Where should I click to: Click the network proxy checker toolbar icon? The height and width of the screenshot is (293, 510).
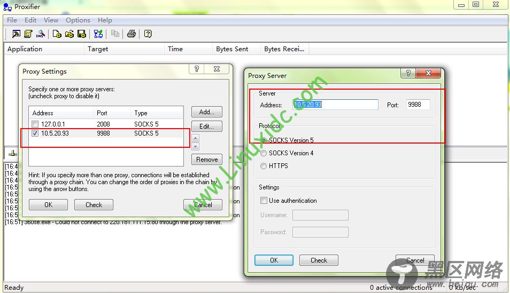point(98,34)
